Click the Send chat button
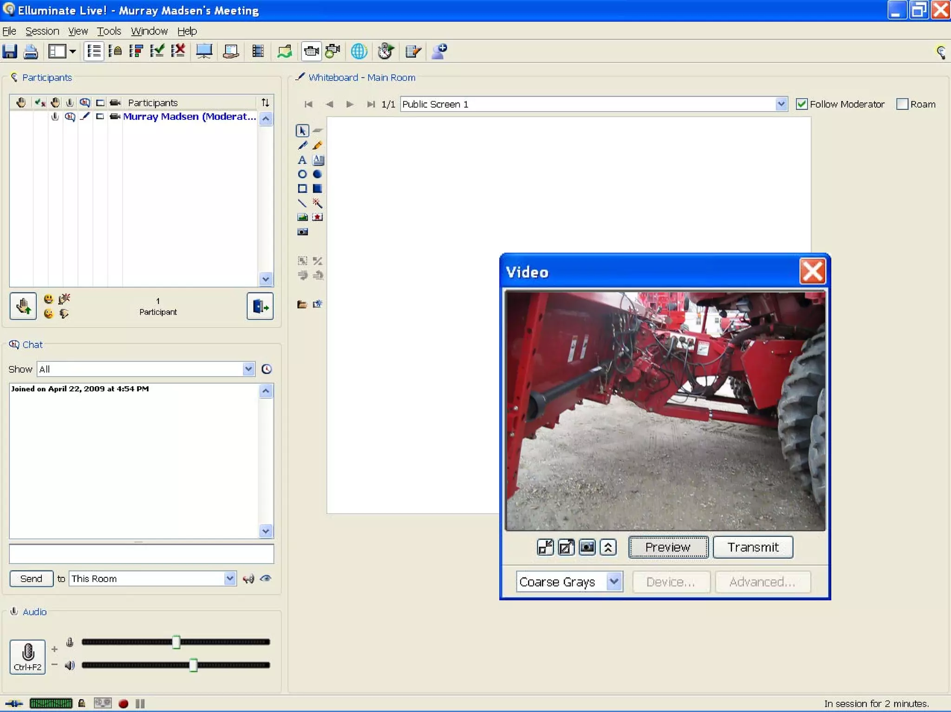 (x=31, y=578)
